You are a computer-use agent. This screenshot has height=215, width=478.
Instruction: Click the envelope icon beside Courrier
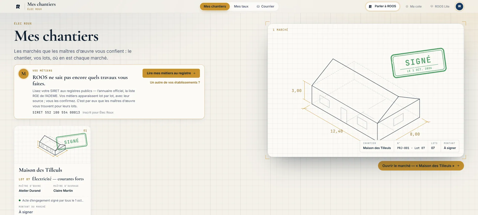coord(258,6)
